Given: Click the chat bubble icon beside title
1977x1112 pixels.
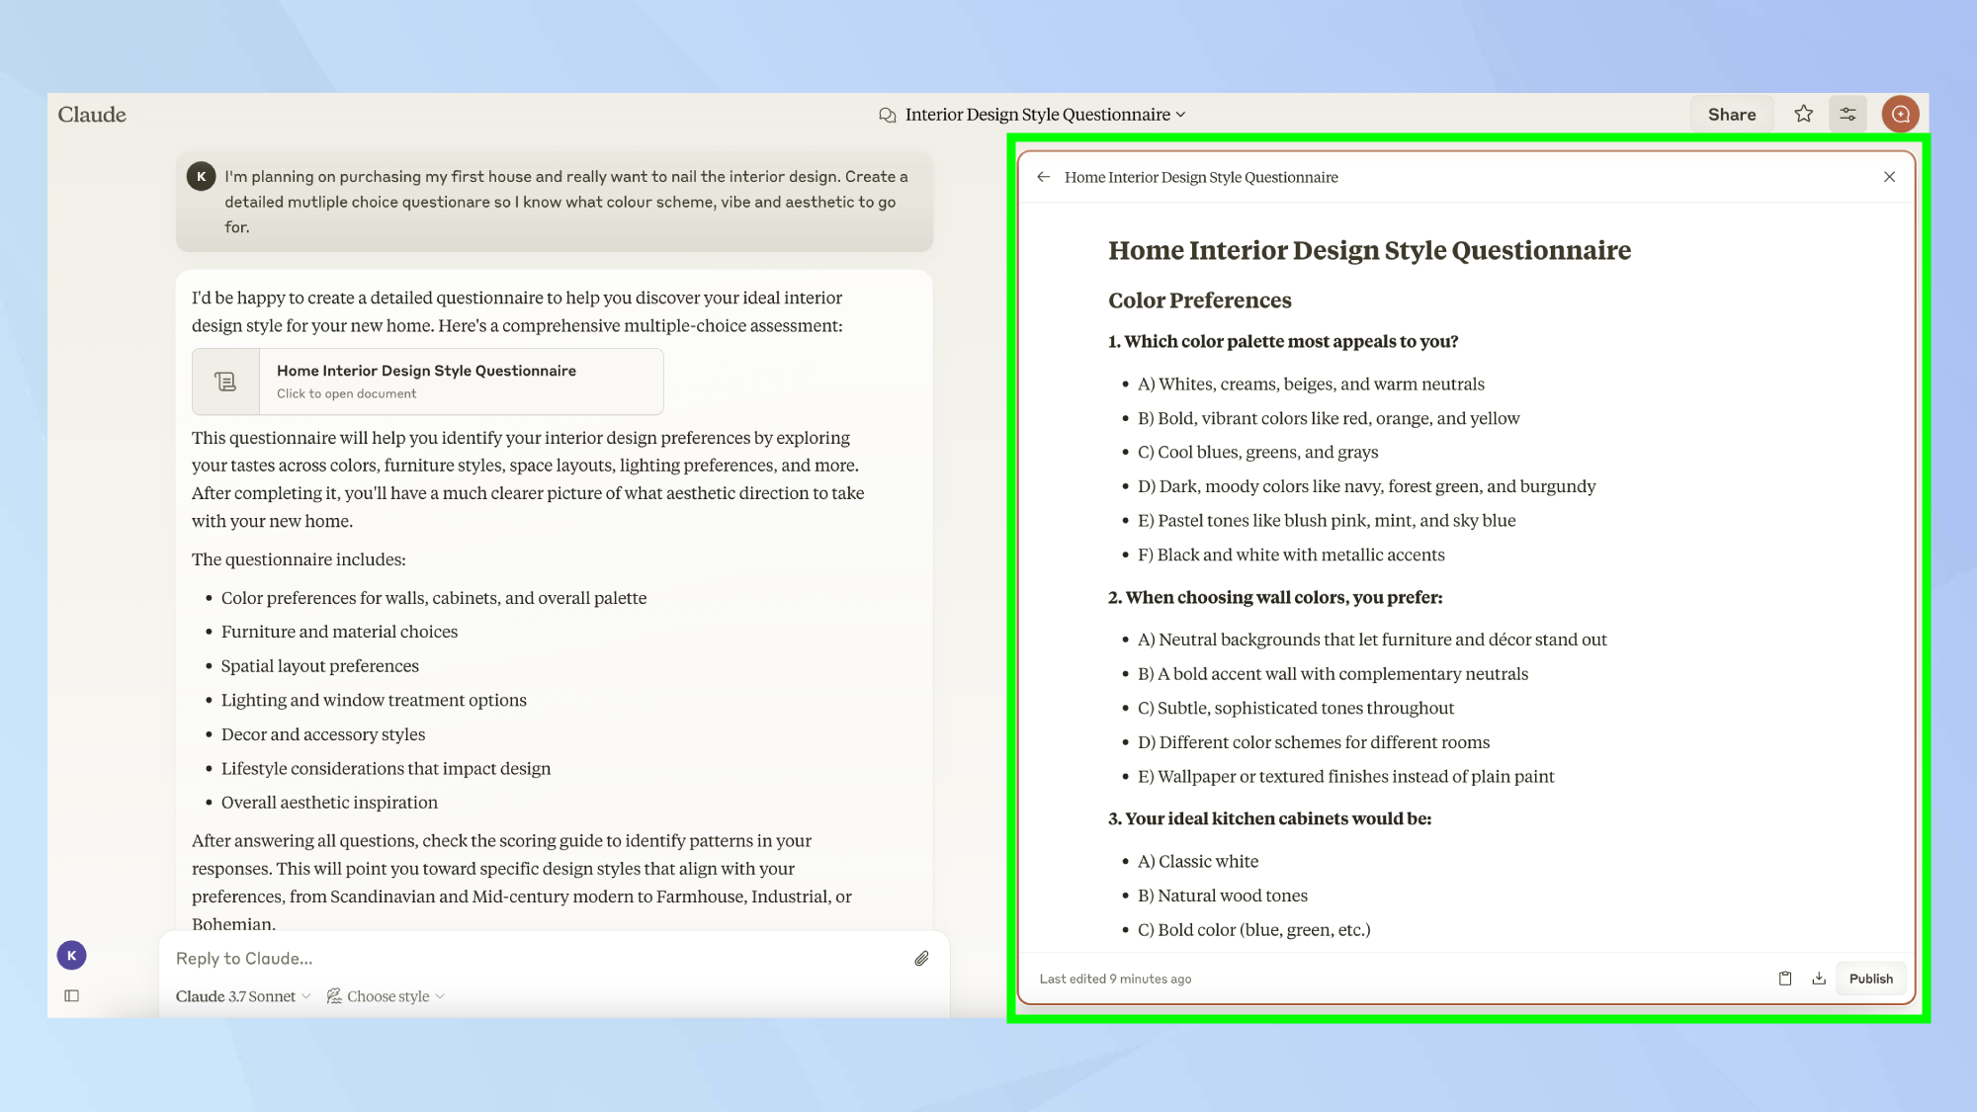Looking at the screenshot, I should pyautogui.click(x=888, y=115).
